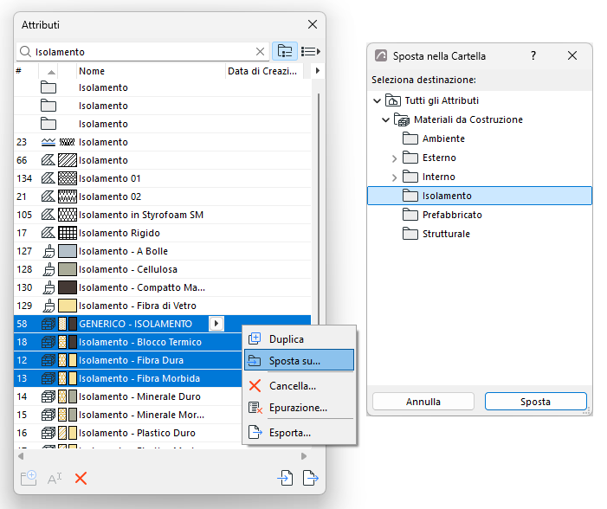This screenshot has width=607, height=509.
Task: Click the Sposta button
Action: point(536,402)
